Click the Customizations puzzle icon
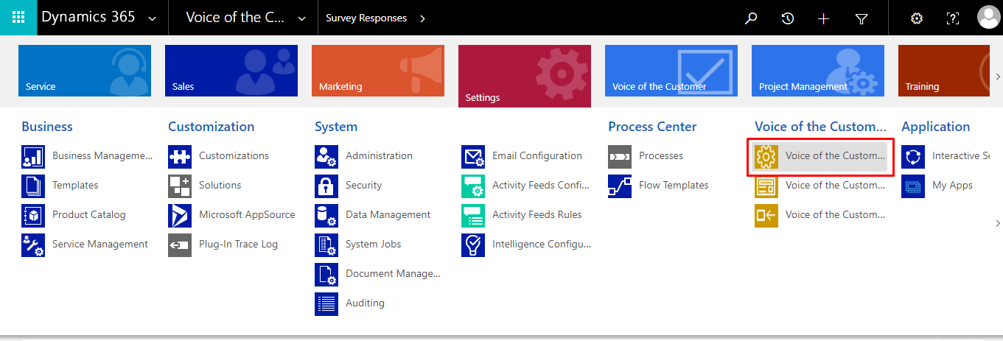 pos(180,156)
